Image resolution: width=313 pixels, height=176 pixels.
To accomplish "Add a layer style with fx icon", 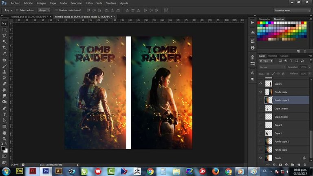I will pos(274,165).
